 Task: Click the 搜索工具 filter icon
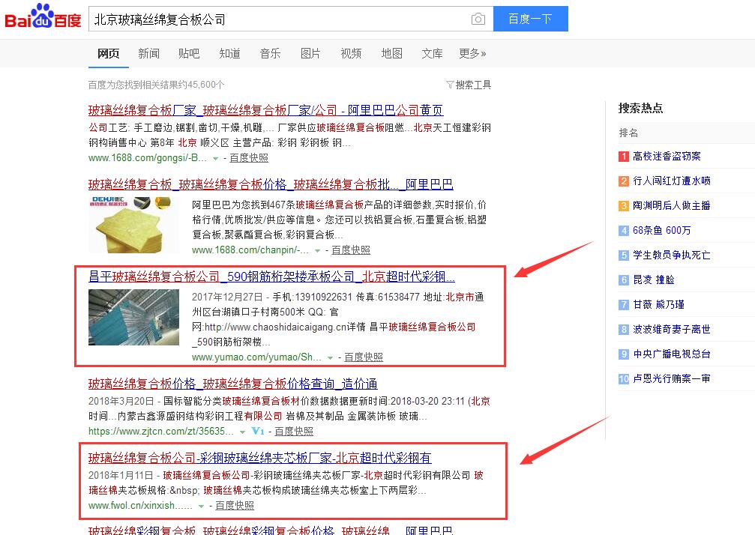[x=450, y=85]
